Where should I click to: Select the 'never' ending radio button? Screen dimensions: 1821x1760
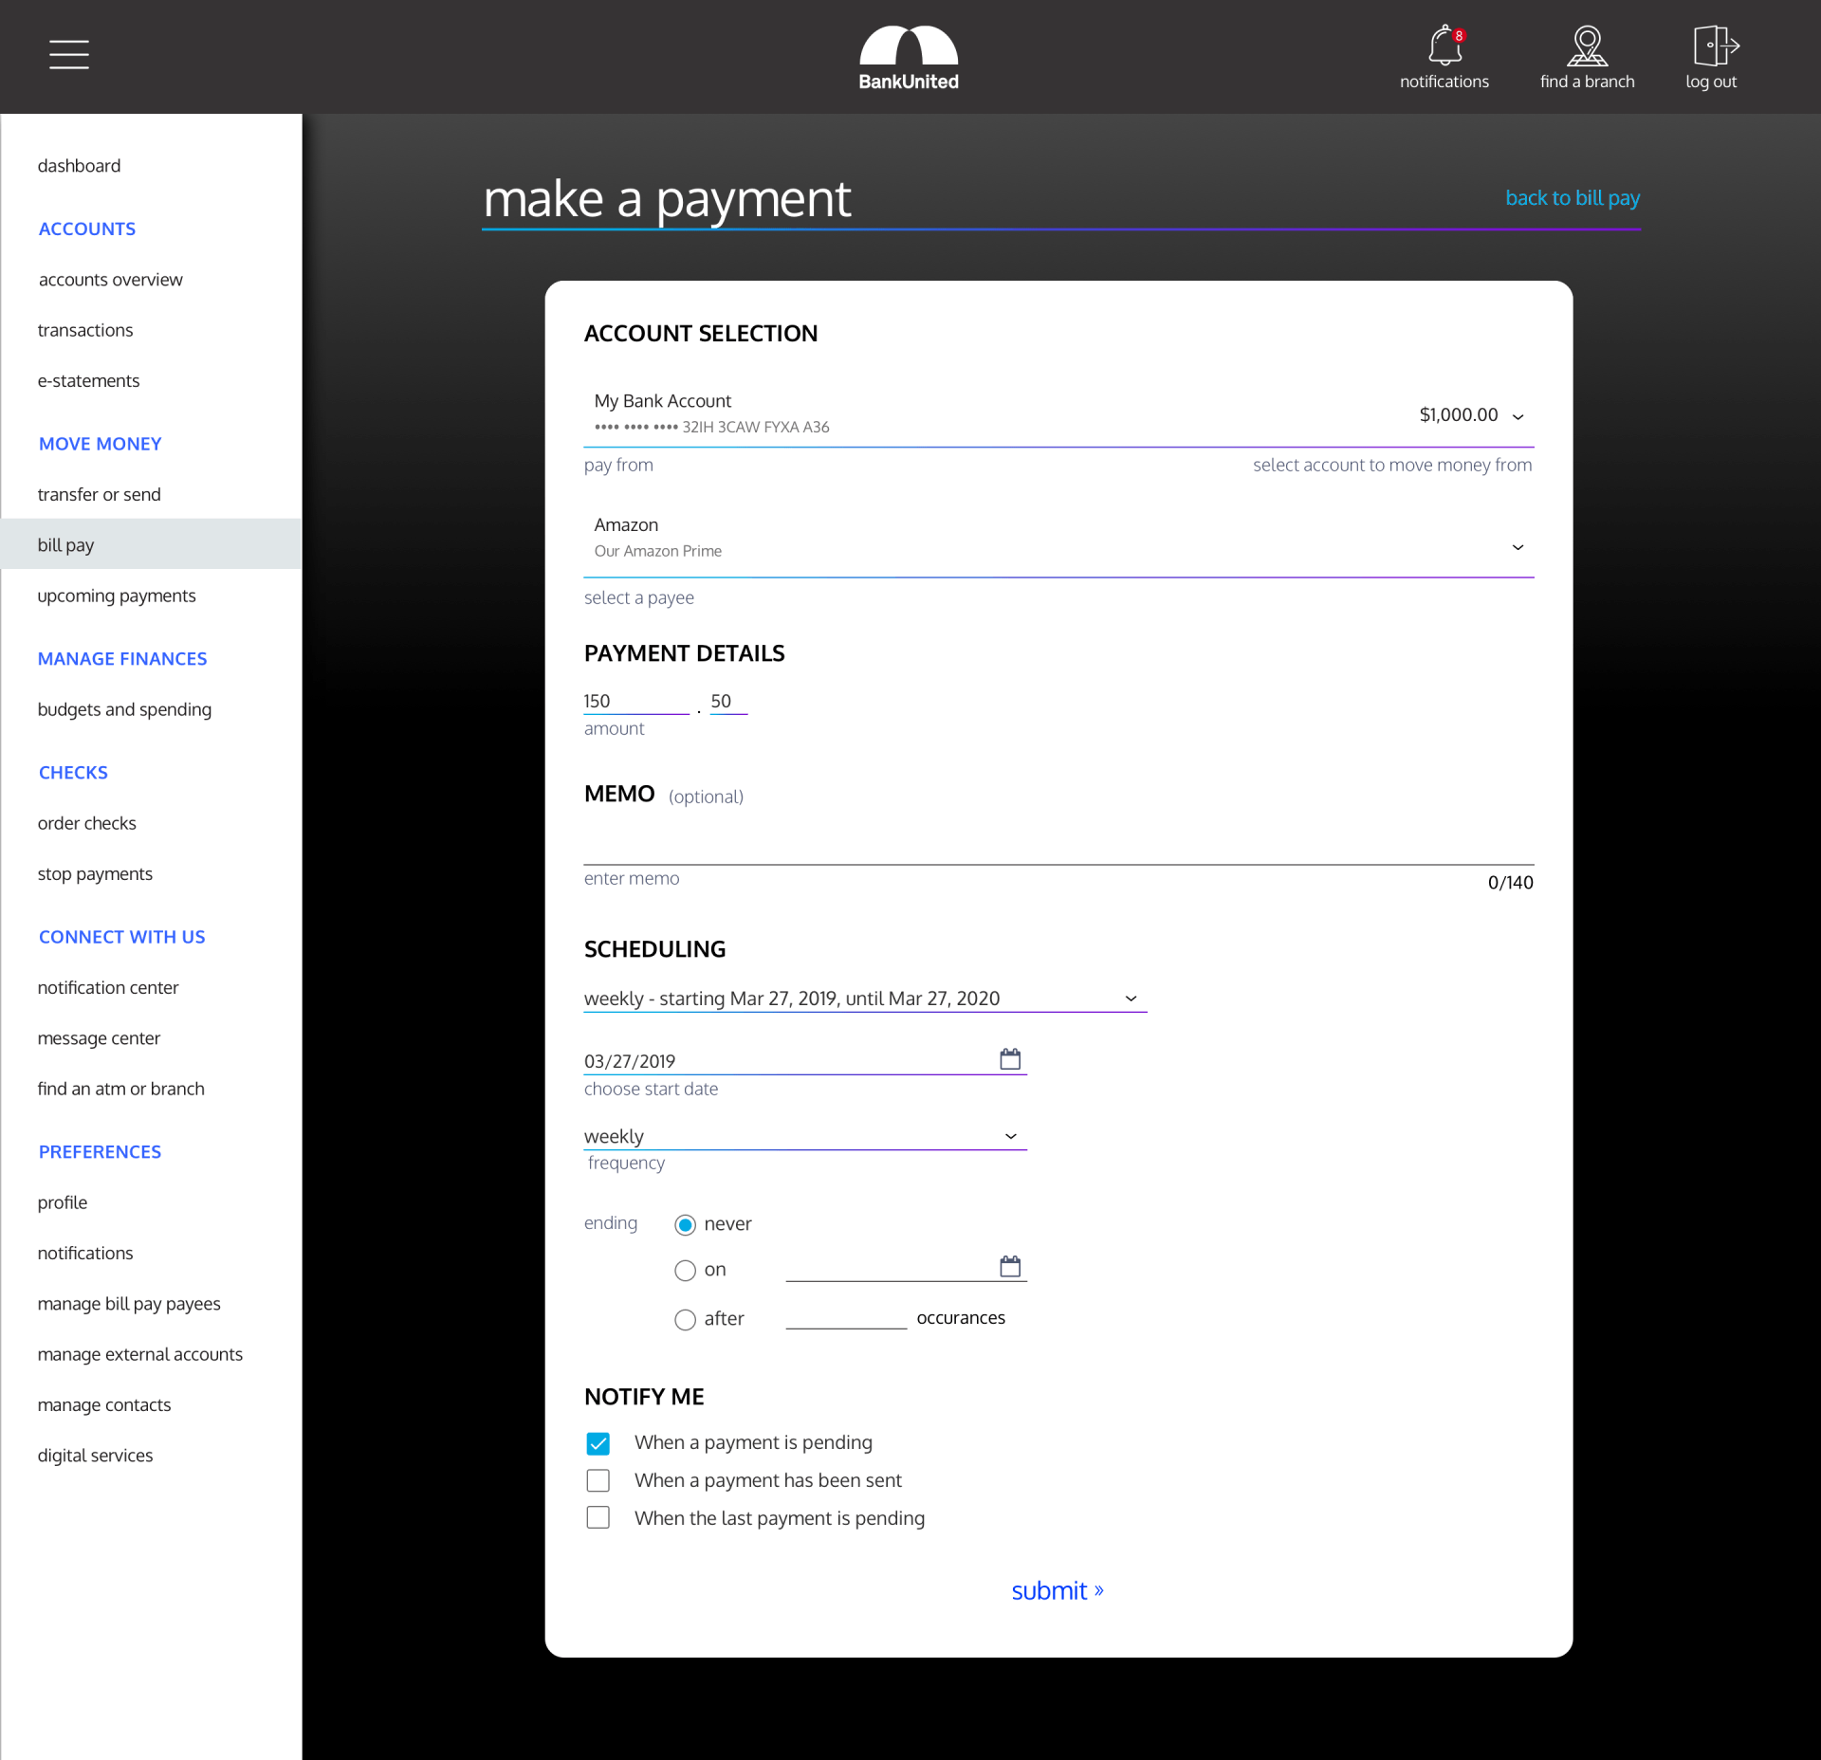[x=685, y=1224]
